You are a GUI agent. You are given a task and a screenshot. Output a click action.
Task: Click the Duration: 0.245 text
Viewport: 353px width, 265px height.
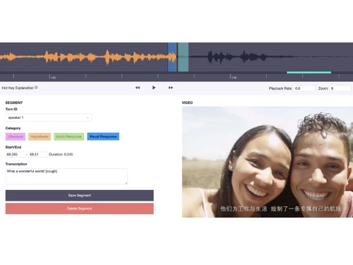point(61,155)
